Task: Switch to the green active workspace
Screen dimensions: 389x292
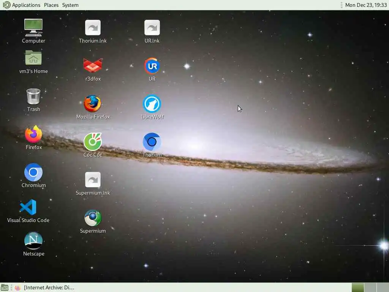Action: [x=358, y=287]
